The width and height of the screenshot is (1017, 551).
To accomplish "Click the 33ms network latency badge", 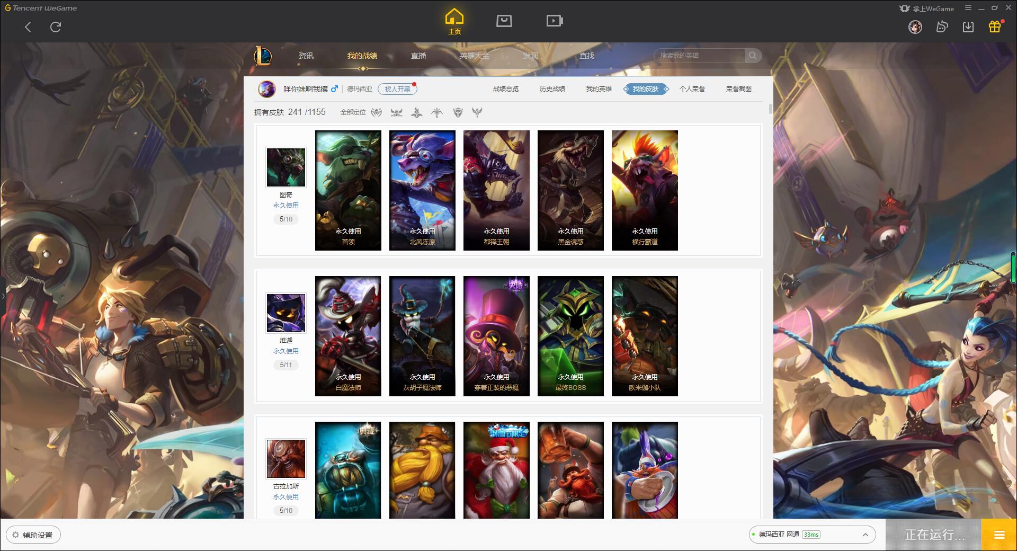I will tap(811, 535).
